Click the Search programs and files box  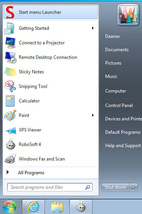[50, 187]
